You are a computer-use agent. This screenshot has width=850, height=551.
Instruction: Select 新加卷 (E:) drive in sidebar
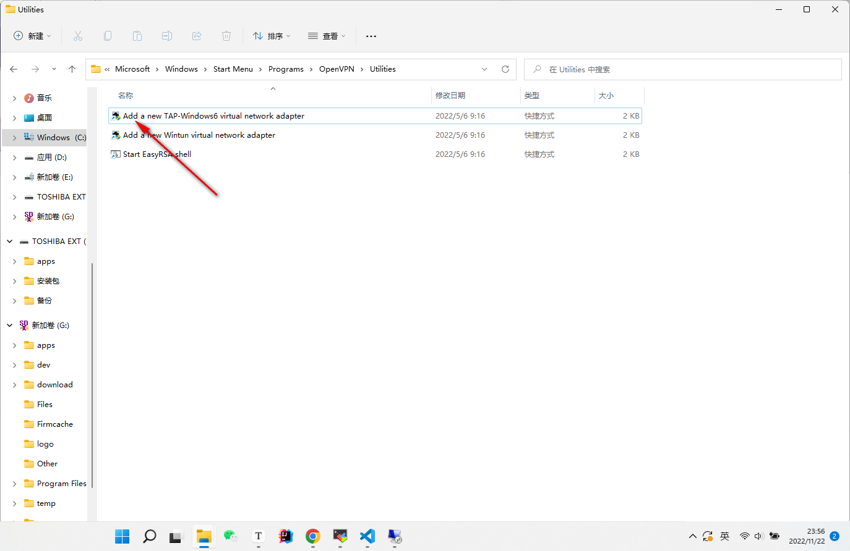click(x=55, y=177)
